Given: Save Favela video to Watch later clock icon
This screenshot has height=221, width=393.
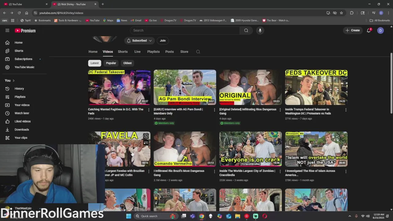Looking at the screenshot, I should tap(146, 136).
